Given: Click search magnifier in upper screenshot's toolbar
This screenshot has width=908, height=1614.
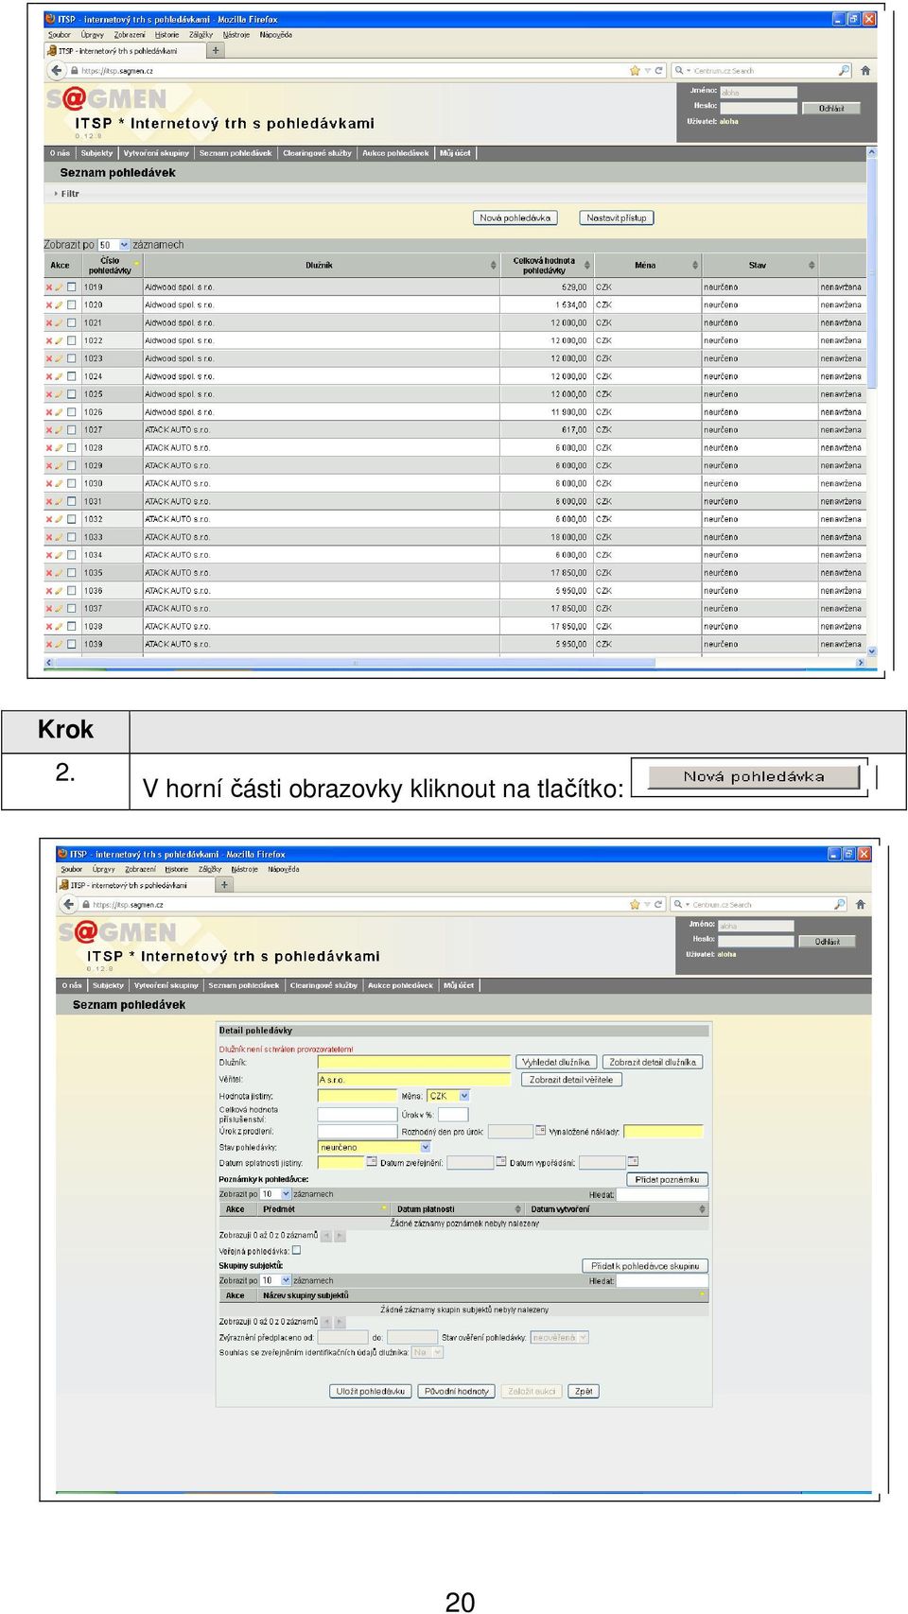Looking at the screenshot, I should [844, 70].
